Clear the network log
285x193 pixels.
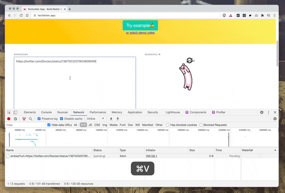[x=15, y=119]
